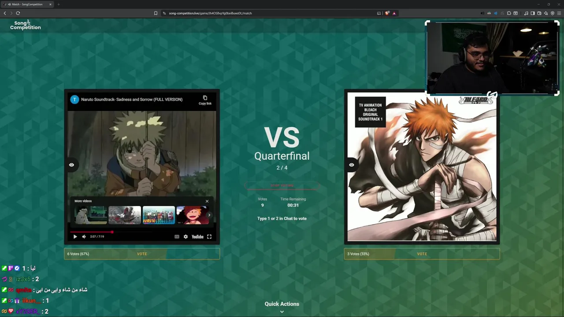Open the browser hamburger menu
The image size is (564, 317).
click(559, 13)
